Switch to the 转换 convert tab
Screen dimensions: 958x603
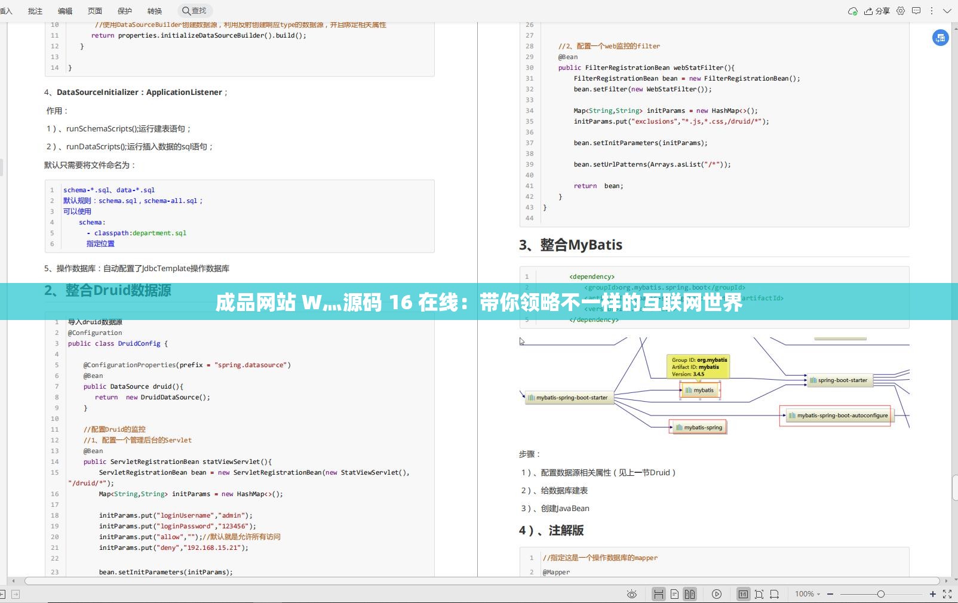tap(154, 11)
